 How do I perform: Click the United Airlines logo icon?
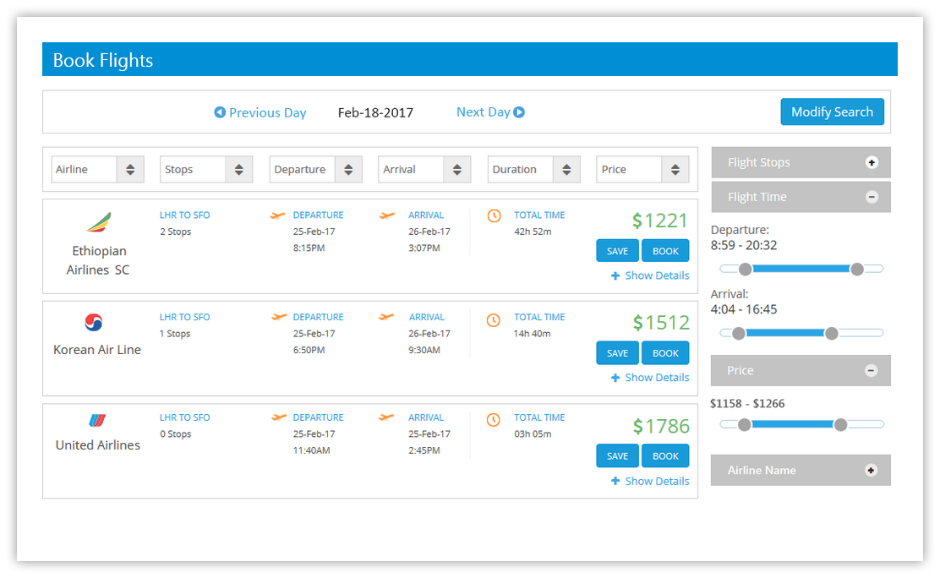pos(97,420)
